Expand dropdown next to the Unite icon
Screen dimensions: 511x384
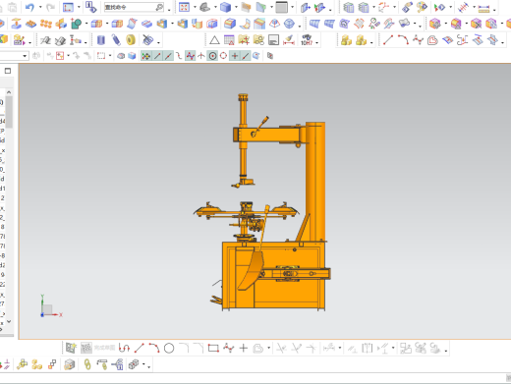click(x=107, y=24)
